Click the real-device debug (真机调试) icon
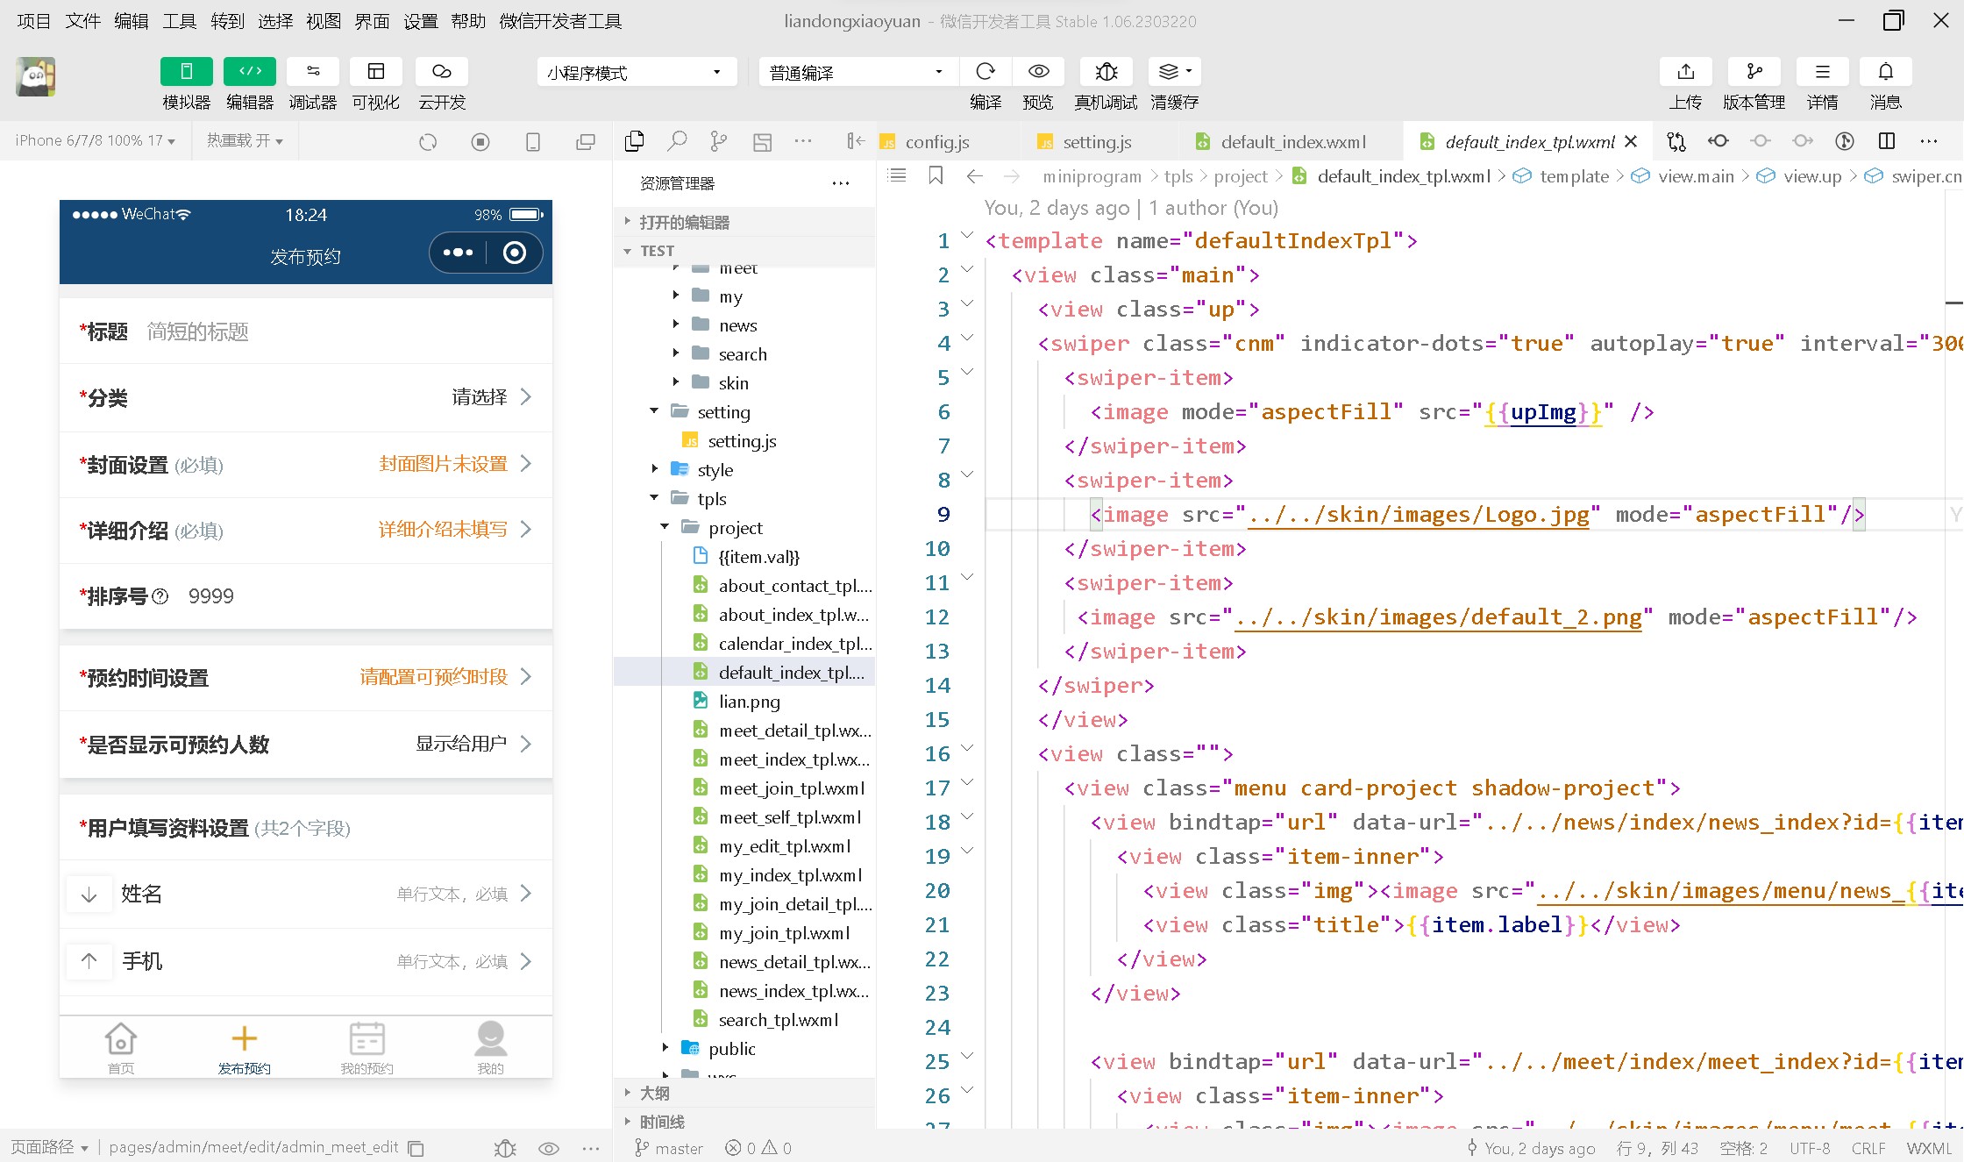Screen dimensions: 1964x1162 coord(1106,72)
